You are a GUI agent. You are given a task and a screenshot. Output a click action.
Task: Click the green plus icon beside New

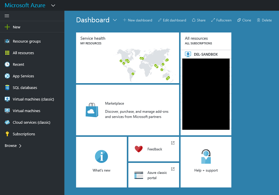point(7,27)
